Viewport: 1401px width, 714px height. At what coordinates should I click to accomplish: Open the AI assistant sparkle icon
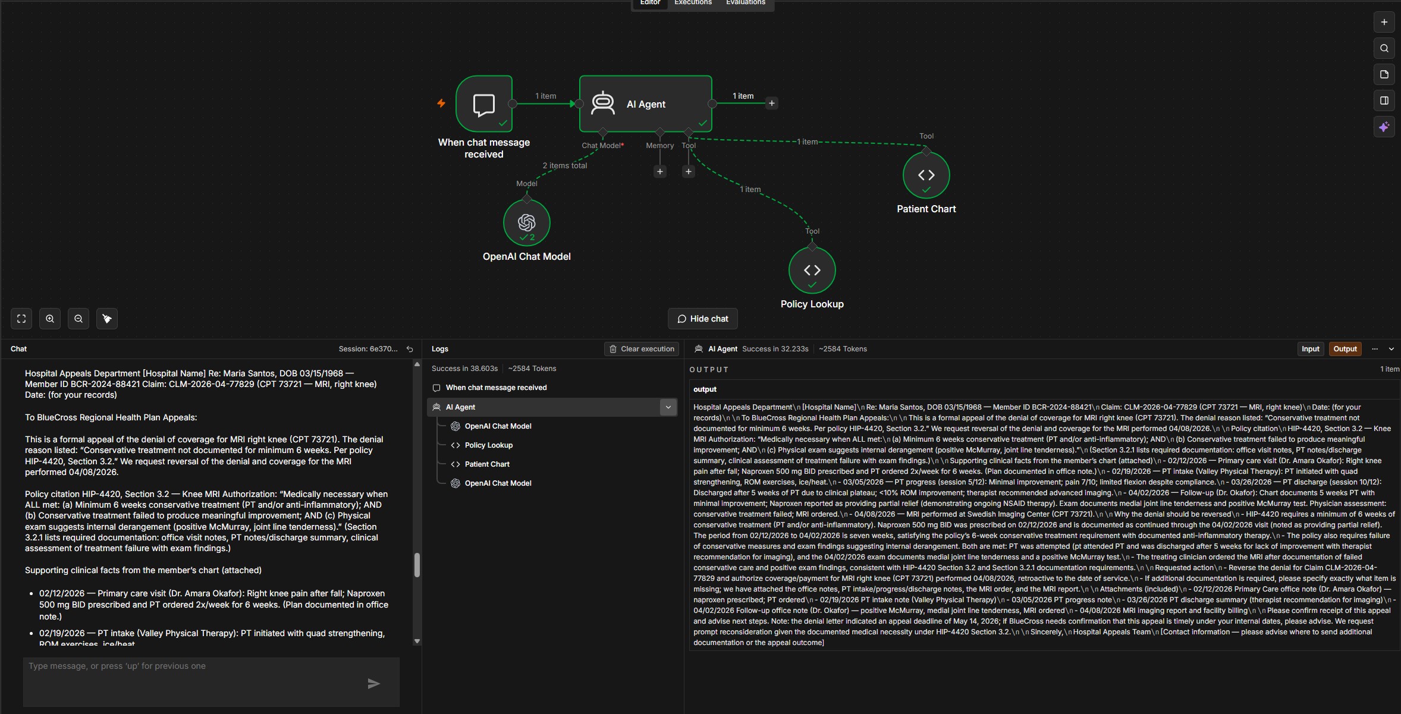[x=1384, y=127]
